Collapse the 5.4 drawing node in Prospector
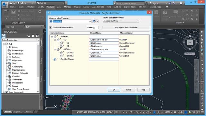Viewport: 206px width, 116px height. click(x=4, y=44)
